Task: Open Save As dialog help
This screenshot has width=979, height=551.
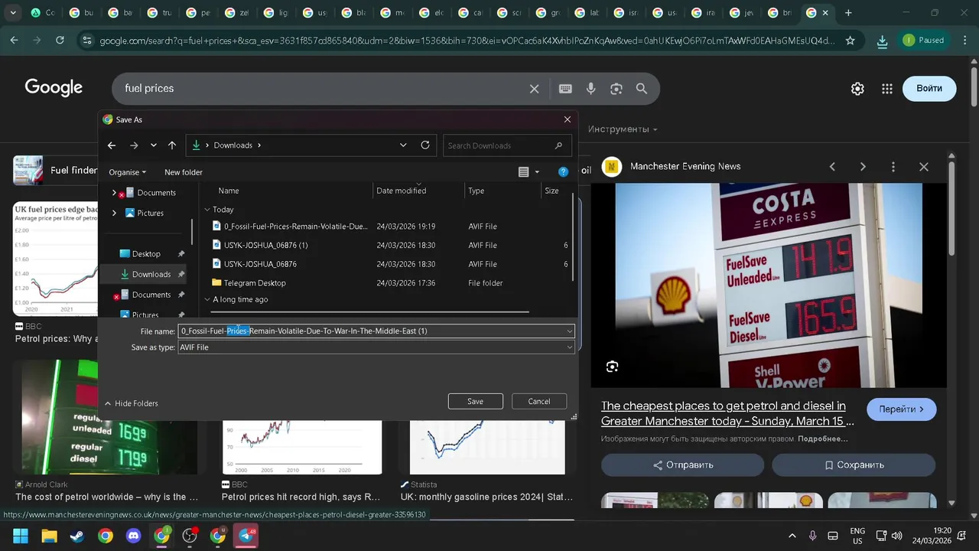Action: tap(564, 172)
